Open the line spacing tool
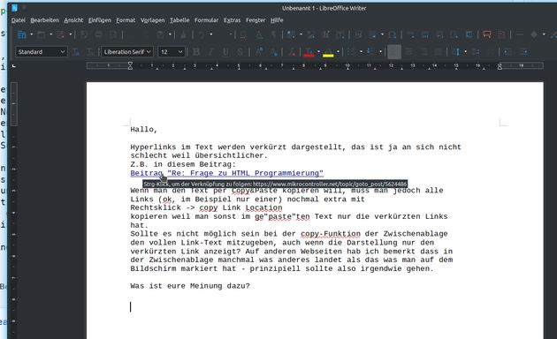Image resolution: width=557 pixels, height=339 pixels. 456,52
